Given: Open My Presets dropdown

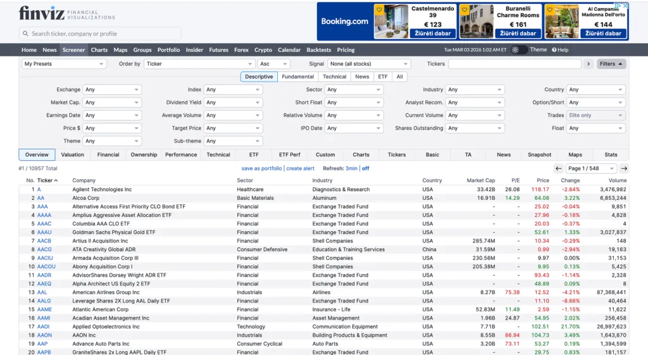Looking at the screenshot, I should point(64,64).
